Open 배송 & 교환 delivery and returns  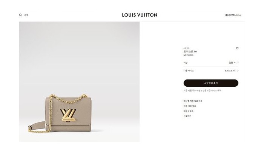coord(189,111)
